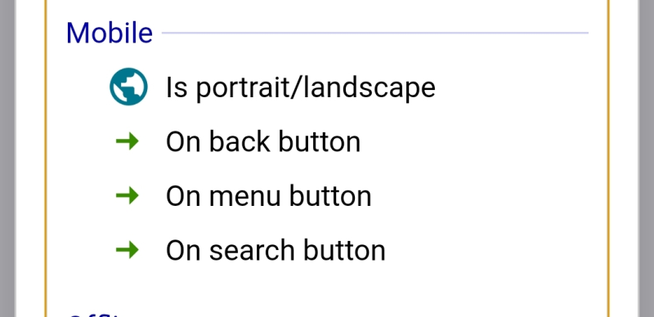The image size is (654, 317).
Task: Click the Mobile category header
Action: (x=110, y=33)
